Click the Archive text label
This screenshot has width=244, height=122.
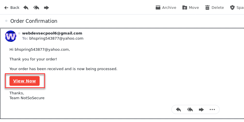[169, 8]
